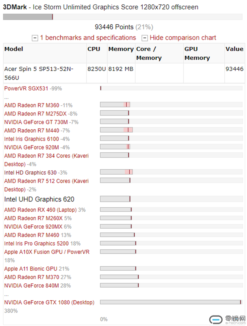The image size is (247, 326).
Task: Click the NVIDIA GeForce 920M link
Action: tap(31, 147)
